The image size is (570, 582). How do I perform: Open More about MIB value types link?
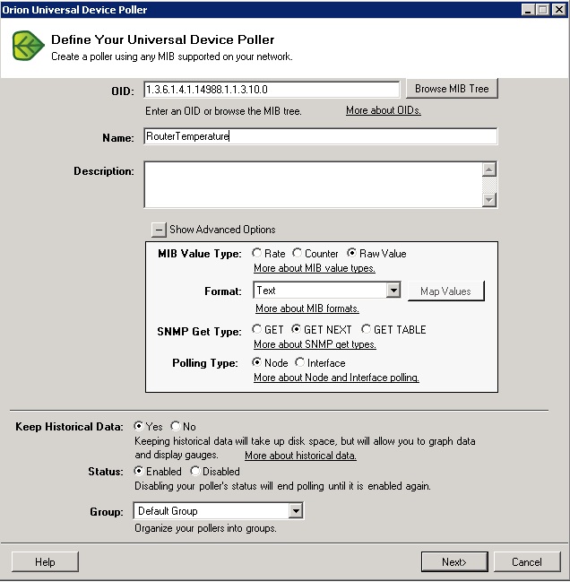point(314,268)
